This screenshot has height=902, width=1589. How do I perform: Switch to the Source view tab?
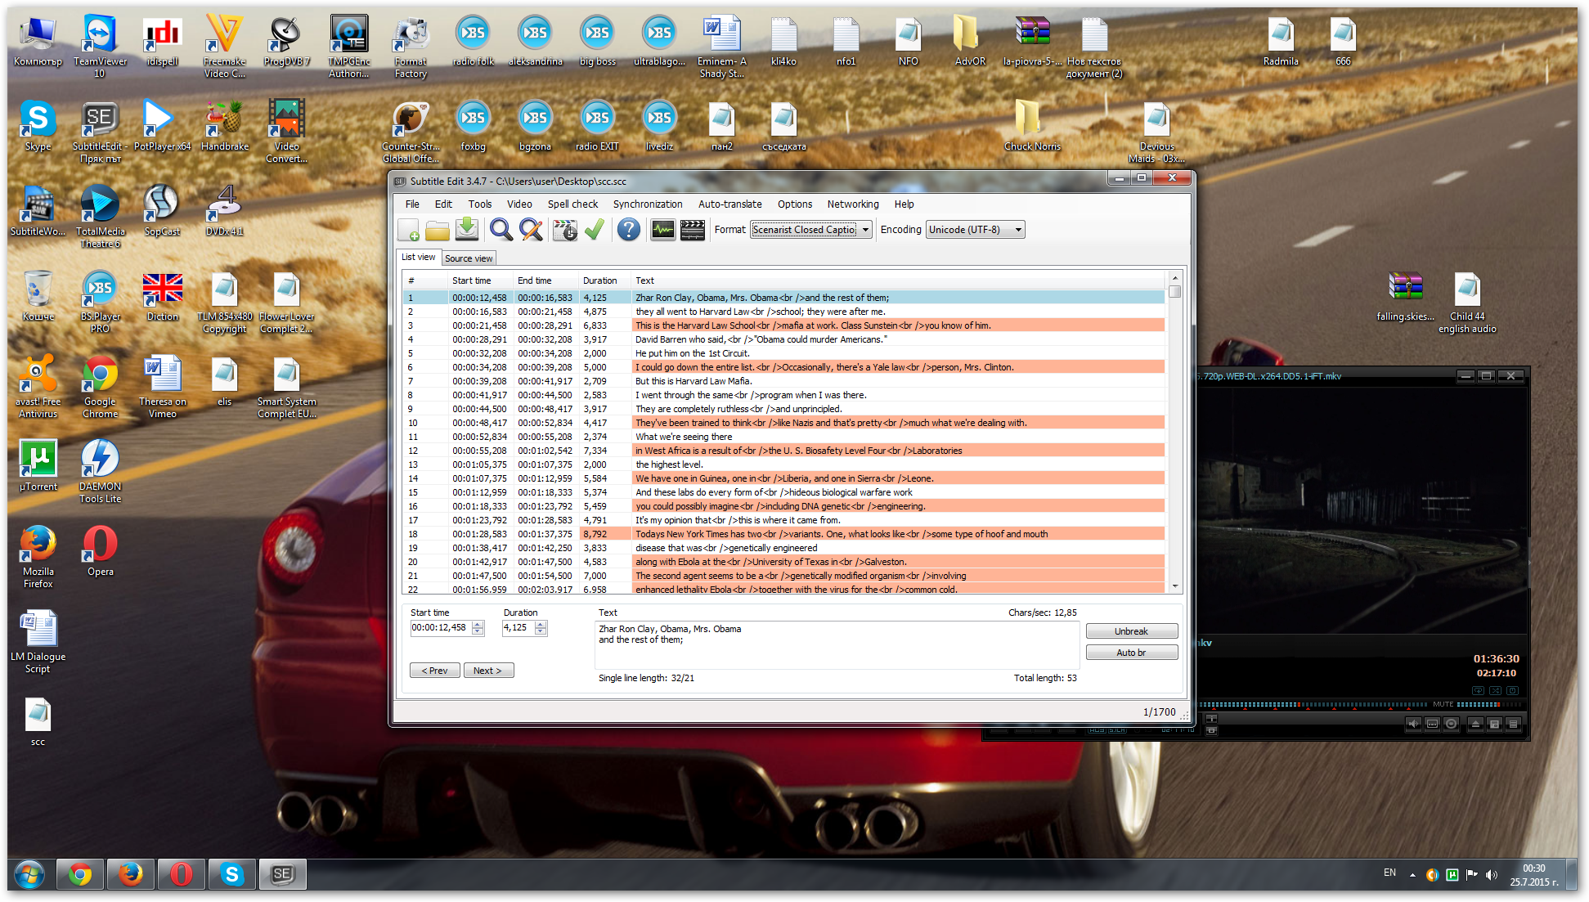pyautogui.click(x=469, y=258)
